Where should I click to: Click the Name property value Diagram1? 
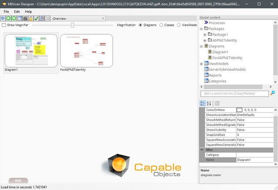click(x=255, y=160)
